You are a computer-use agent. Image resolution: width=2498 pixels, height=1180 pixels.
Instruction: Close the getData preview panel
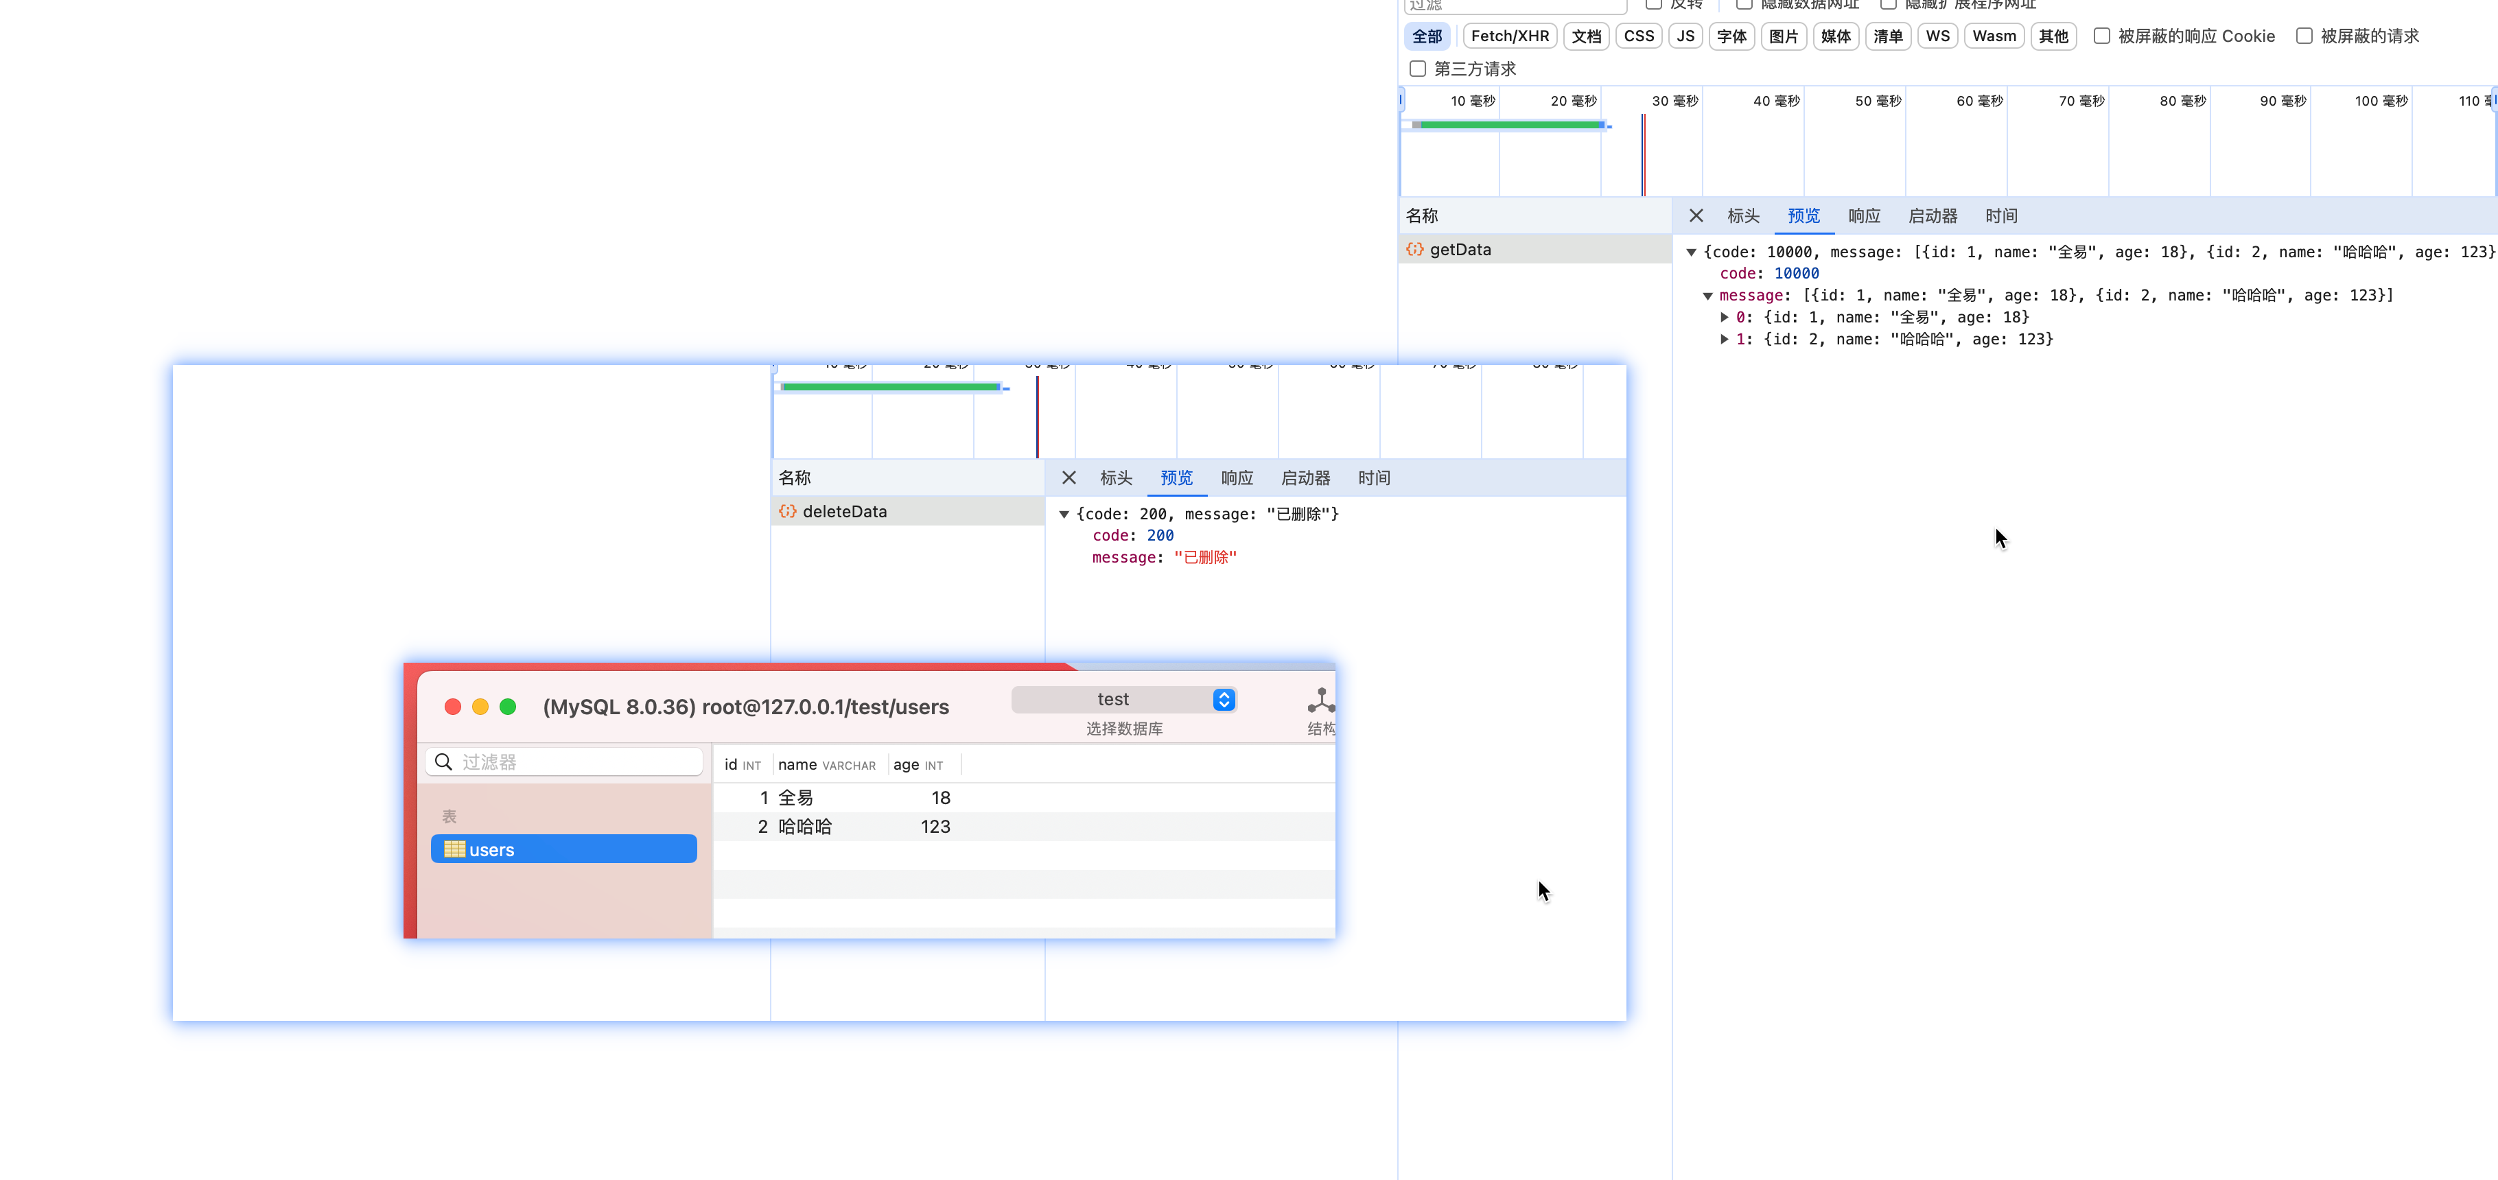click(1696, 215)
